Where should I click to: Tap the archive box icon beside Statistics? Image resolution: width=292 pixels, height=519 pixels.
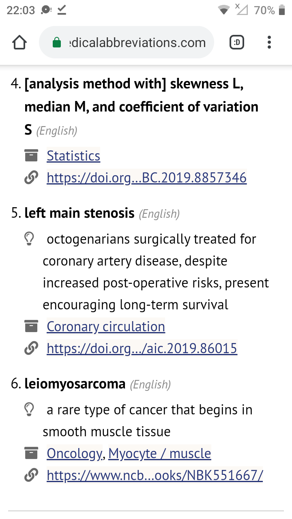(x=31, y=155)
